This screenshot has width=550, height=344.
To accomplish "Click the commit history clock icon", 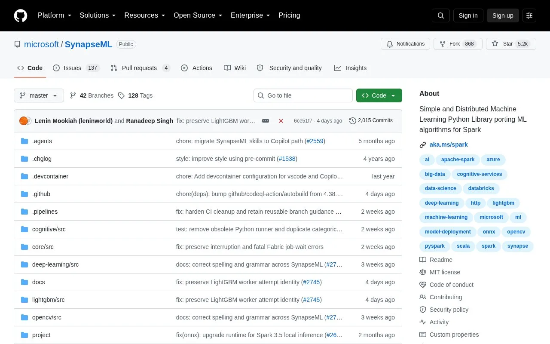I will [353, 121].
